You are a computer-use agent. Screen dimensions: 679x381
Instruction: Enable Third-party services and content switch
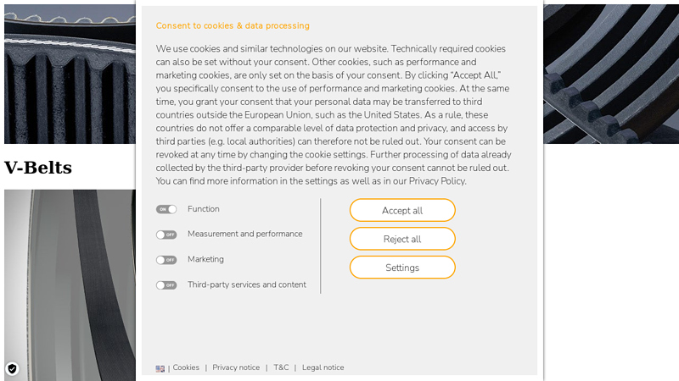click(x=166, y=285)
